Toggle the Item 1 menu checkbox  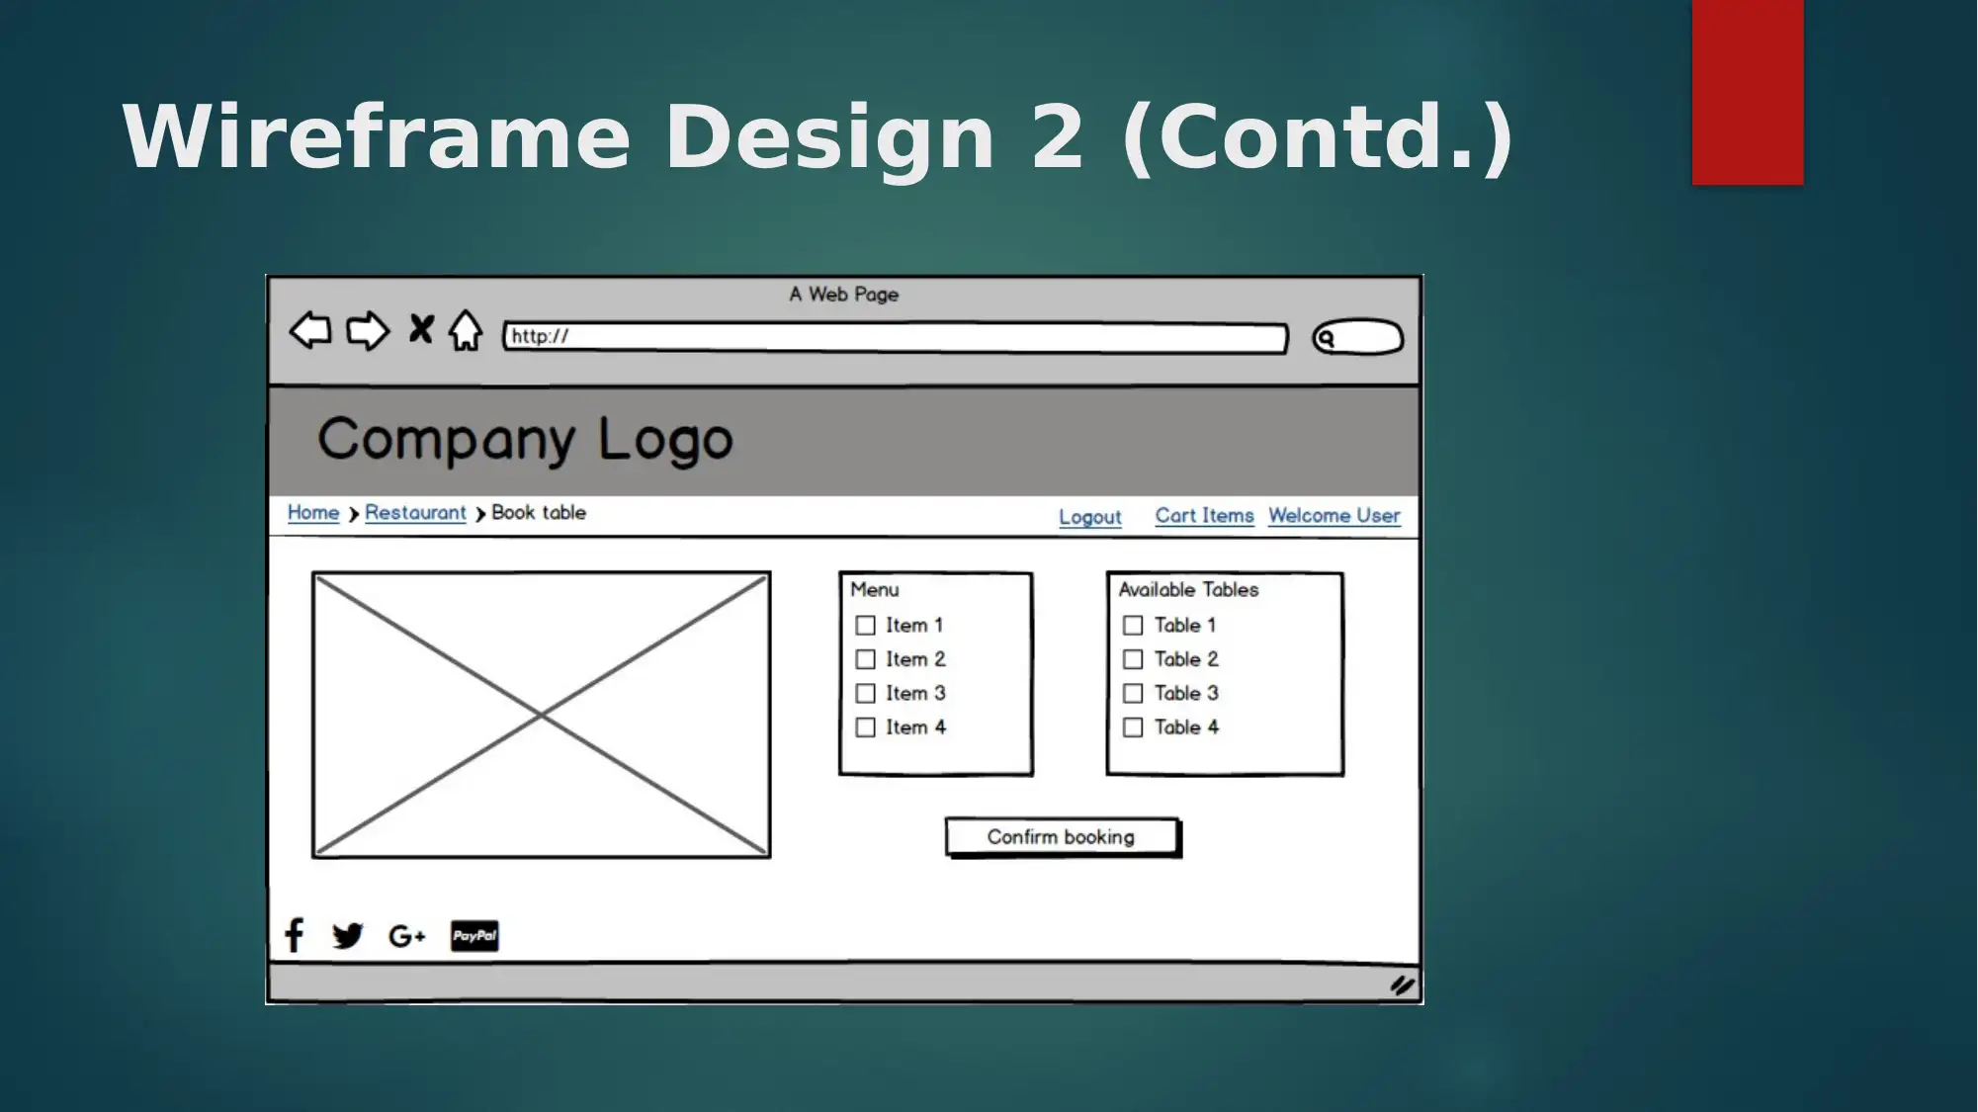[865, 625]
